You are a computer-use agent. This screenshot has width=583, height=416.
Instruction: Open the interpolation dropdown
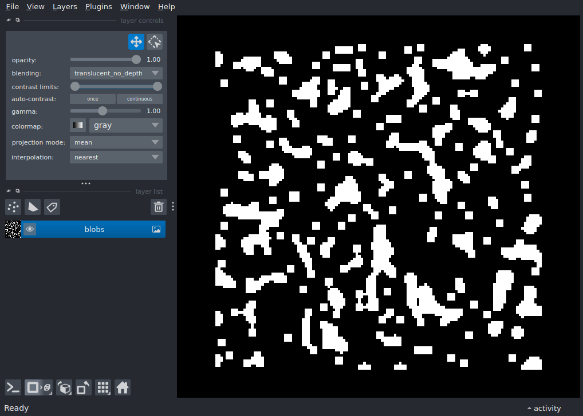tap(116, 157)
